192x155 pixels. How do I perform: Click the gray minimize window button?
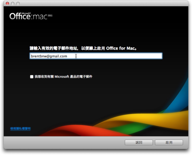[13, 3]
